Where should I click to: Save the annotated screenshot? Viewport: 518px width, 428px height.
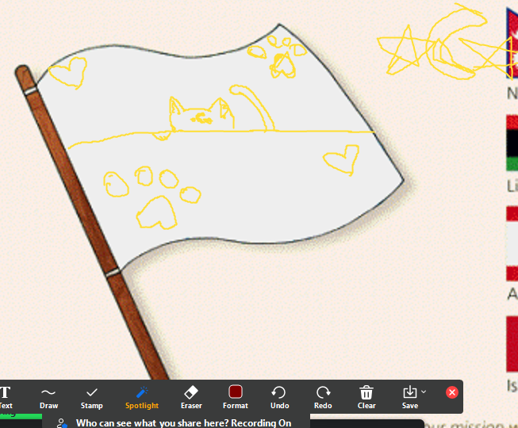click(409, 396)
